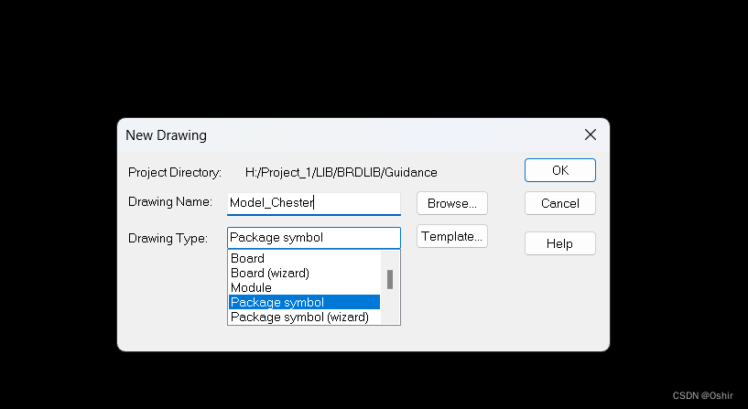The height and width of the screenshot is (409, 748).
Task: Click the Project Directory label
Action: (x=175, y=171)
